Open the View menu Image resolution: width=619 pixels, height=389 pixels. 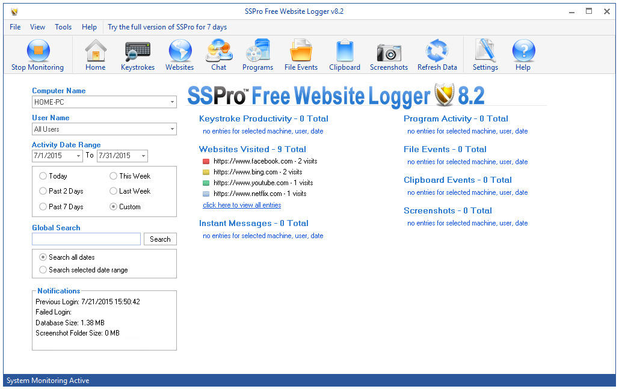(x=37, y=27)
